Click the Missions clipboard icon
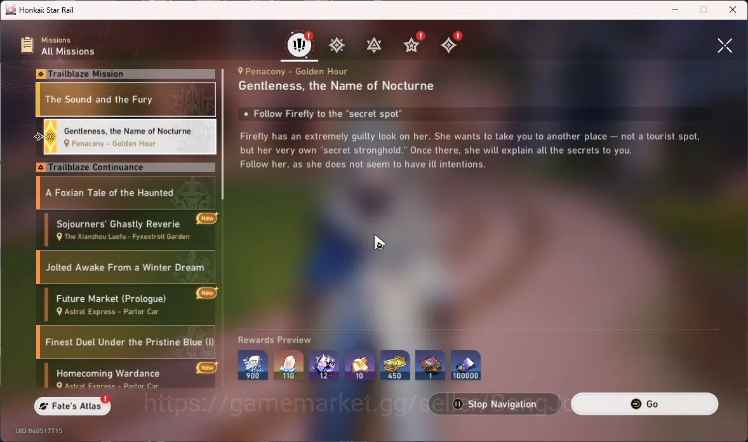Image resolution: width=748 pixels, height=442 pixels. pos(27,45)
